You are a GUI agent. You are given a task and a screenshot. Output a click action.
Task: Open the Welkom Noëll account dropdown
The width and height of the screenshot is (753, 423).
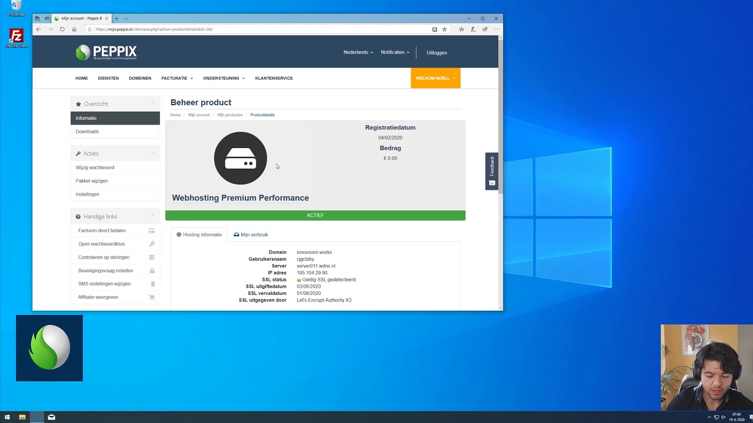(435, 78)
